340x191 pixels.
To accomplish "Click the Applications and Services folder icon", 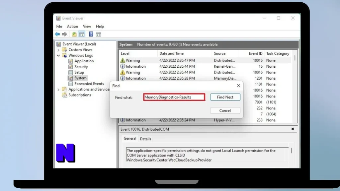I will pos(64,89).
